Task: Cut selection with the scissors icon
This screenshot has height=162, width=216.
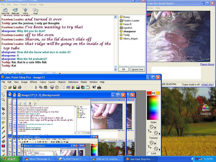Action: (36, 87)
